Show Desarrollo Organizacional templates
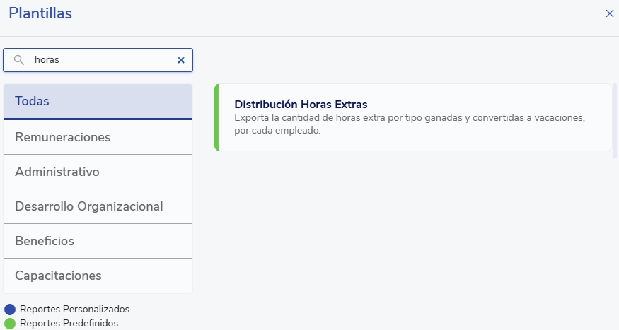 pos(98,206)
